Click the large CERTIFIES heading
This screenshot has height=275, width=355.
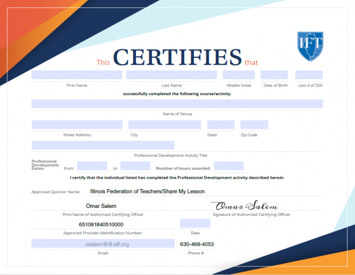point(178,57)
